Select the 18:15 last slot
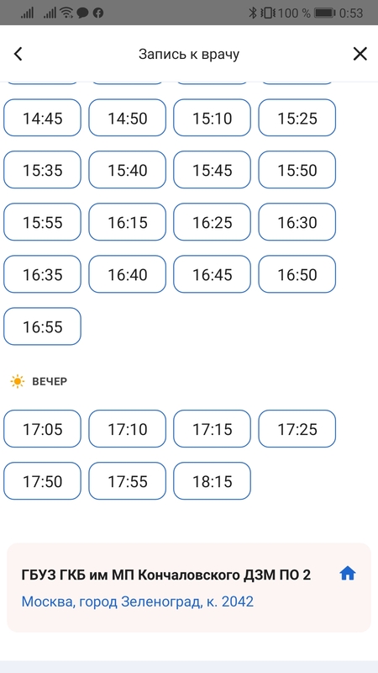378x673 pixels. tap(212, 481)
